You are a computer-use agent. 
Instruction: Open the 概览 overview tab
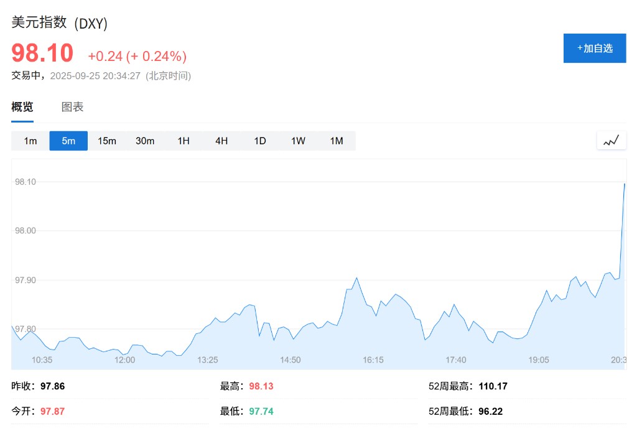[22, 107]
